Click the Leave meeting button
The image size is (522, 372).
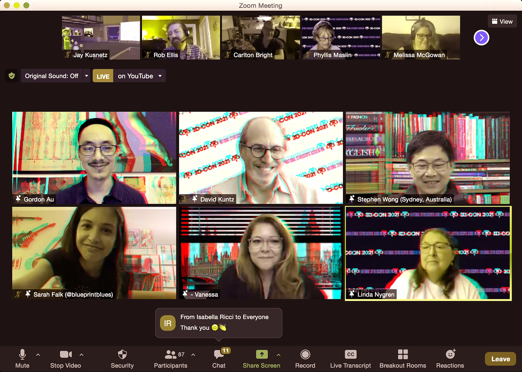point(500,359)
